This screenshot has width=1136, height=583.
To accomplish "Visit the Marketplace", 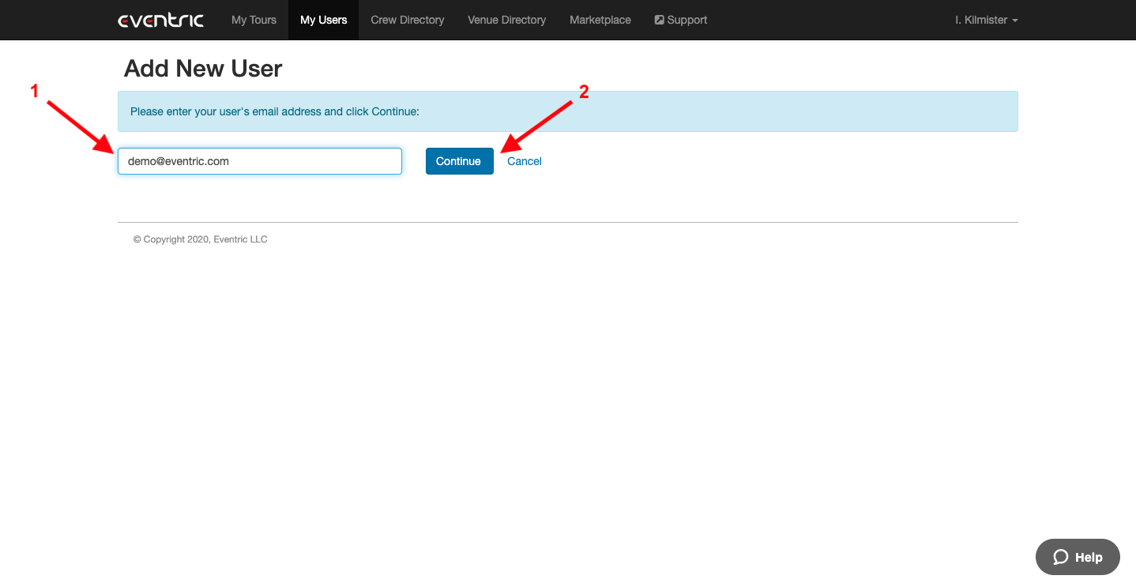I will click(x=600, y=20).
